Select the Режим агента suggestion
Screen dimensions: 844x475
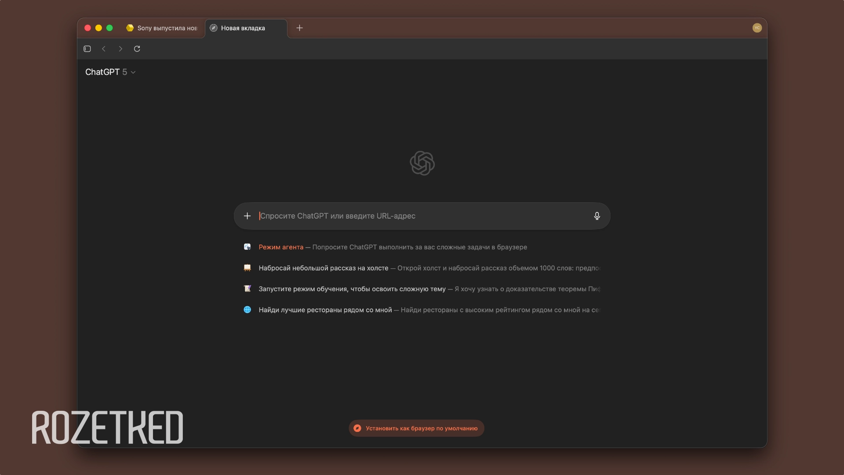[281, 247]
